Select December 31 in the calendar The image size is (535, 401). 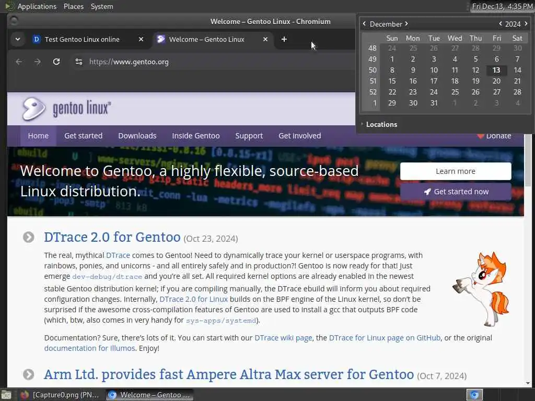pyautogui.click(x=434, y=103)
